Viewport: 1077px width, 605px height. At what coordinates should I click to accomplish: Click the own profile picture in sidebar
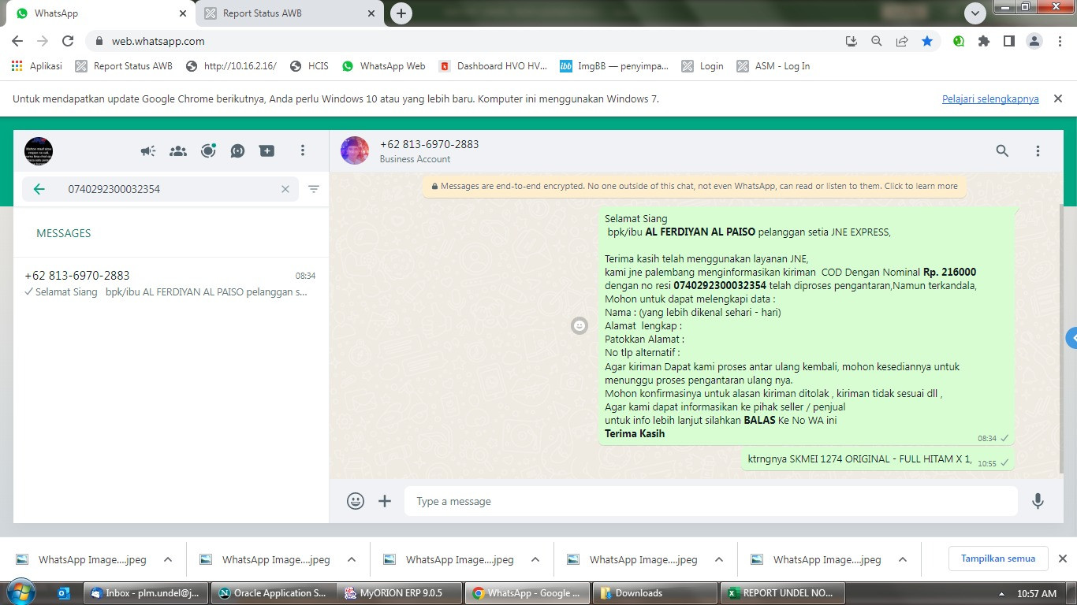(39, 150)
